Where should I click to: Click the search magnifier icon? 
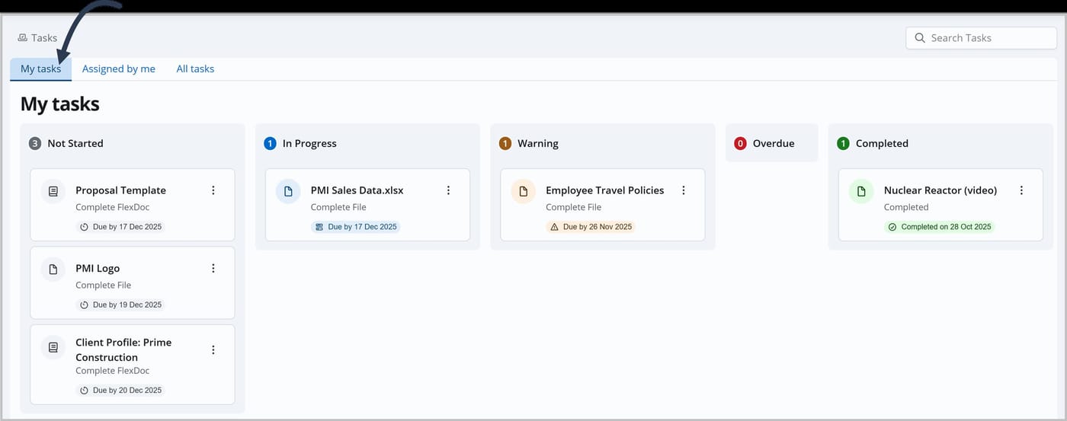[x=920, y=38]
